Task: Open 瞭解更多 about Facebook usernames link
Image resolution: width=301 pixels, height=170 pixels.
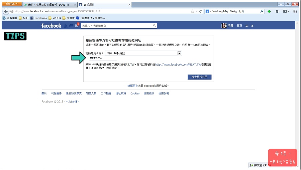Action: point(133,86)
